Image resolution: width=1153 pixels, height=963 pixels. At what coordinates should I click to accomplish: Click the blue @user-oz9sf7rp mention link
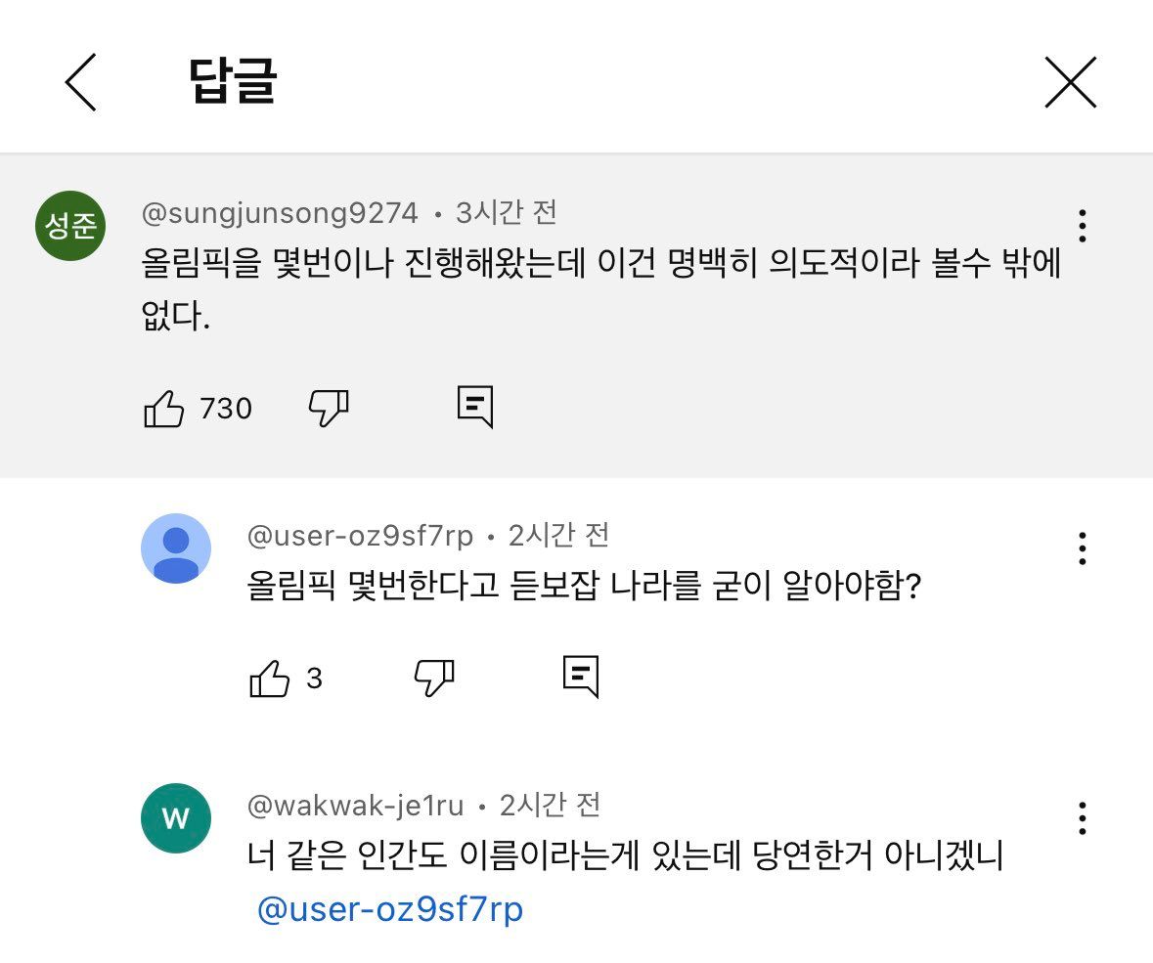click(389, 909)
